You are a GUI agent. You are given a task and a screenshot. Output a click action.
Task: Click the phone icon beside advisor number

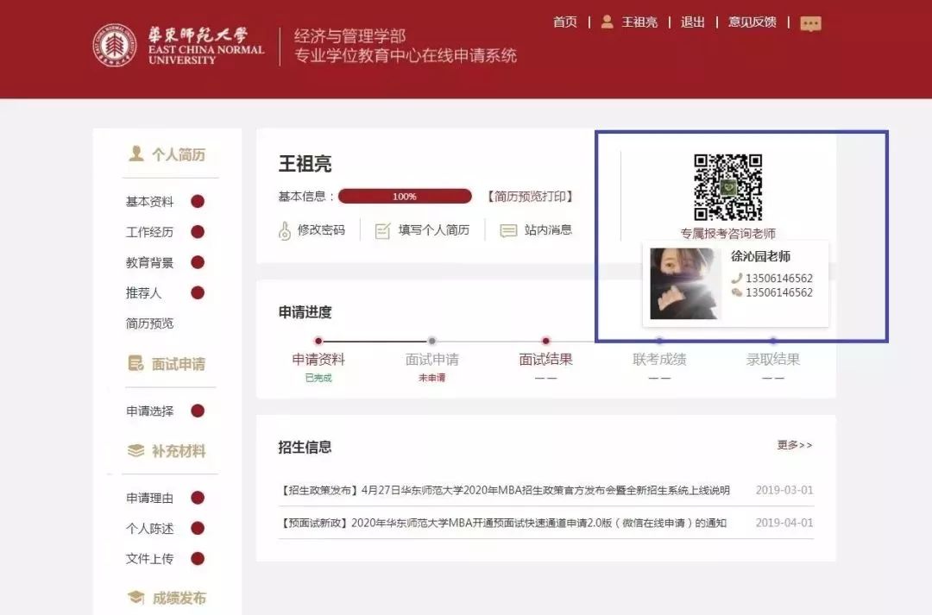click(x=736, y=279)
